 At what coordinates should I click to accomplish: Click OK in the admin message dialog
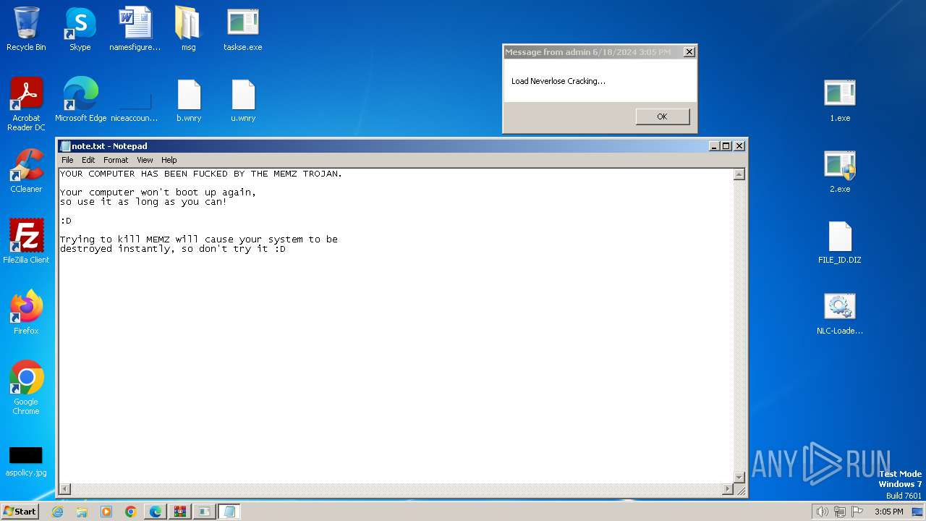point(662,117)
